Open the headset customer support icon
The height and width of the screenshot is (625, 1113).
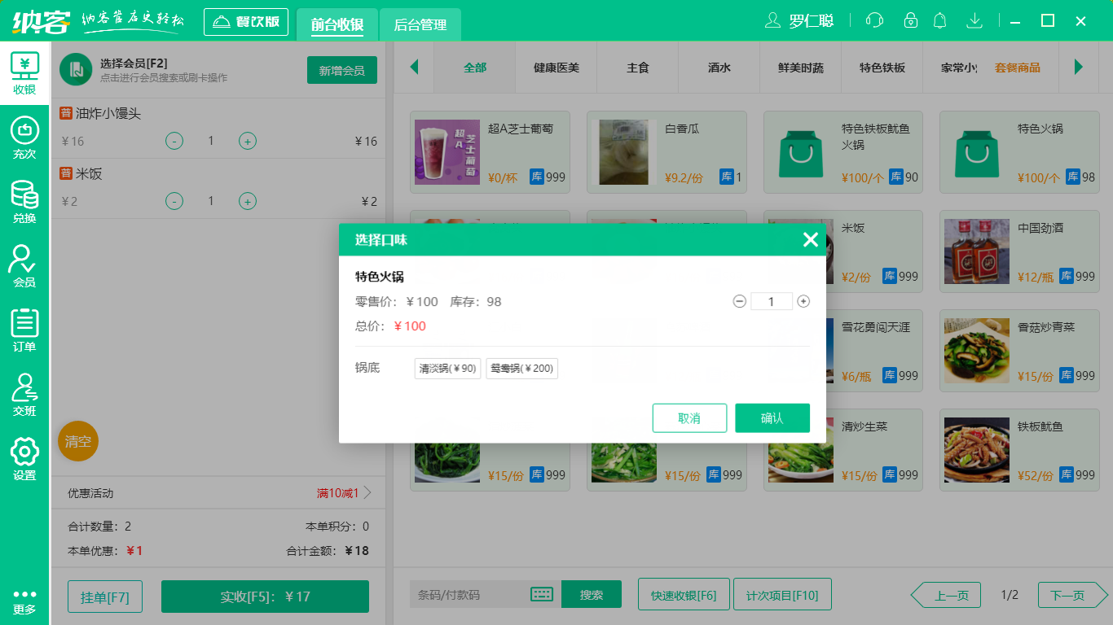click(x=873, y=20)
